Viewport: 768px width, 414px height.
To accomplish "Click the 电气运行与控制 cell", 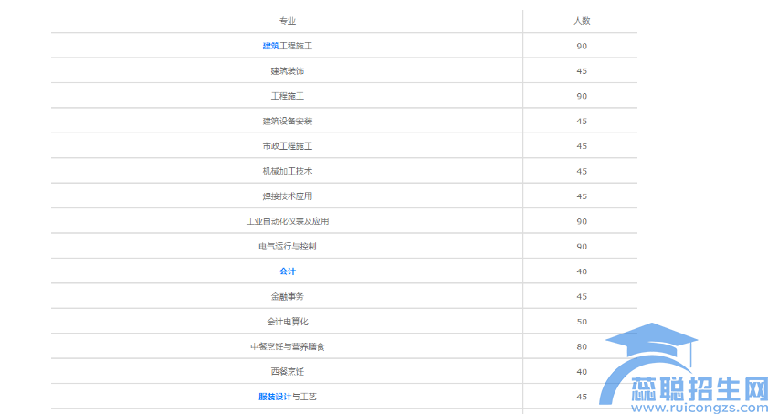I will [288, 247].
